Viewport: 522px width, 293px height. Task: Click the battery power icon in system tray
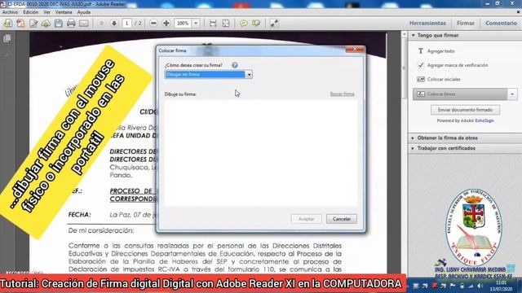462,286
